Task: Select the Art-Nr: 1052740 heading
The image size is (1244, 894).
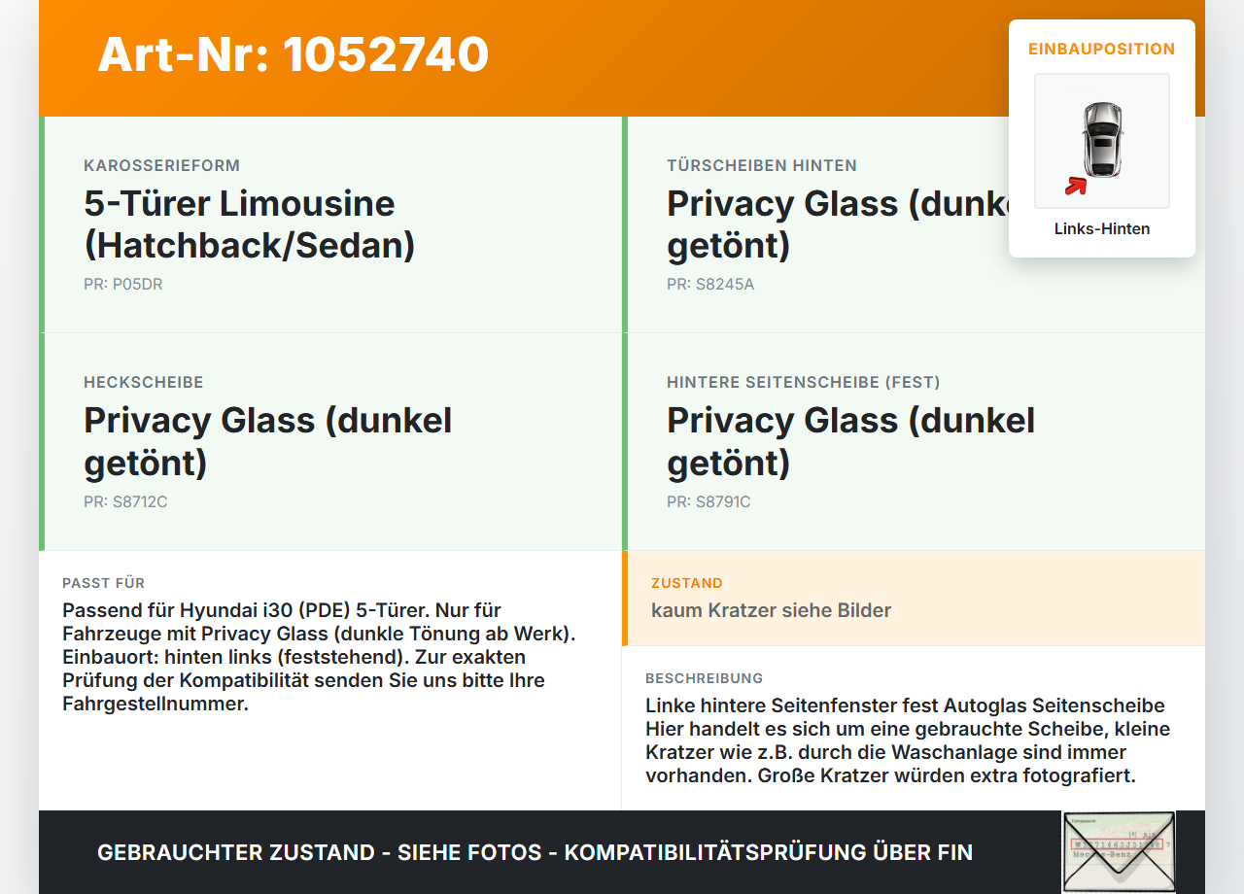Action: (x=293, y=54)
